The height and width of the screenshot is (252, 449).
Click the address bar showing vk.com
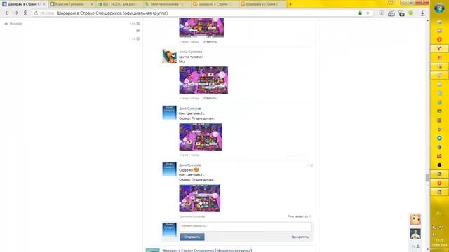(195, 13)
